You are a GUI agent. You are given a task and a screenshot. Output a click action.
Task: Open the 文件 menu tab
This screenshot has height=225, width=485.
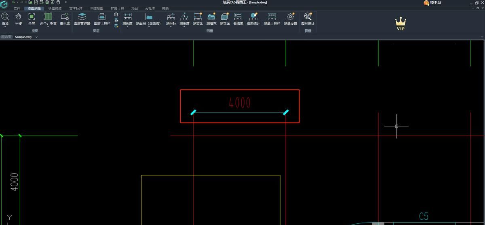click(17, 8)
